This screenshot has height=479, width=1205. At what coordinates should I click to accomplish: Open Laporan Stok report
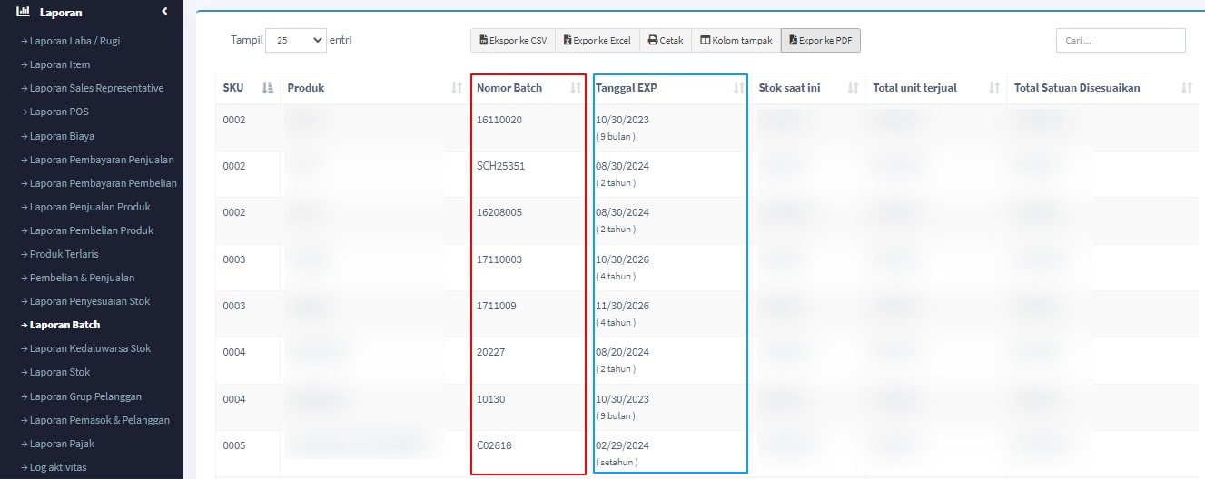[56, 372]
